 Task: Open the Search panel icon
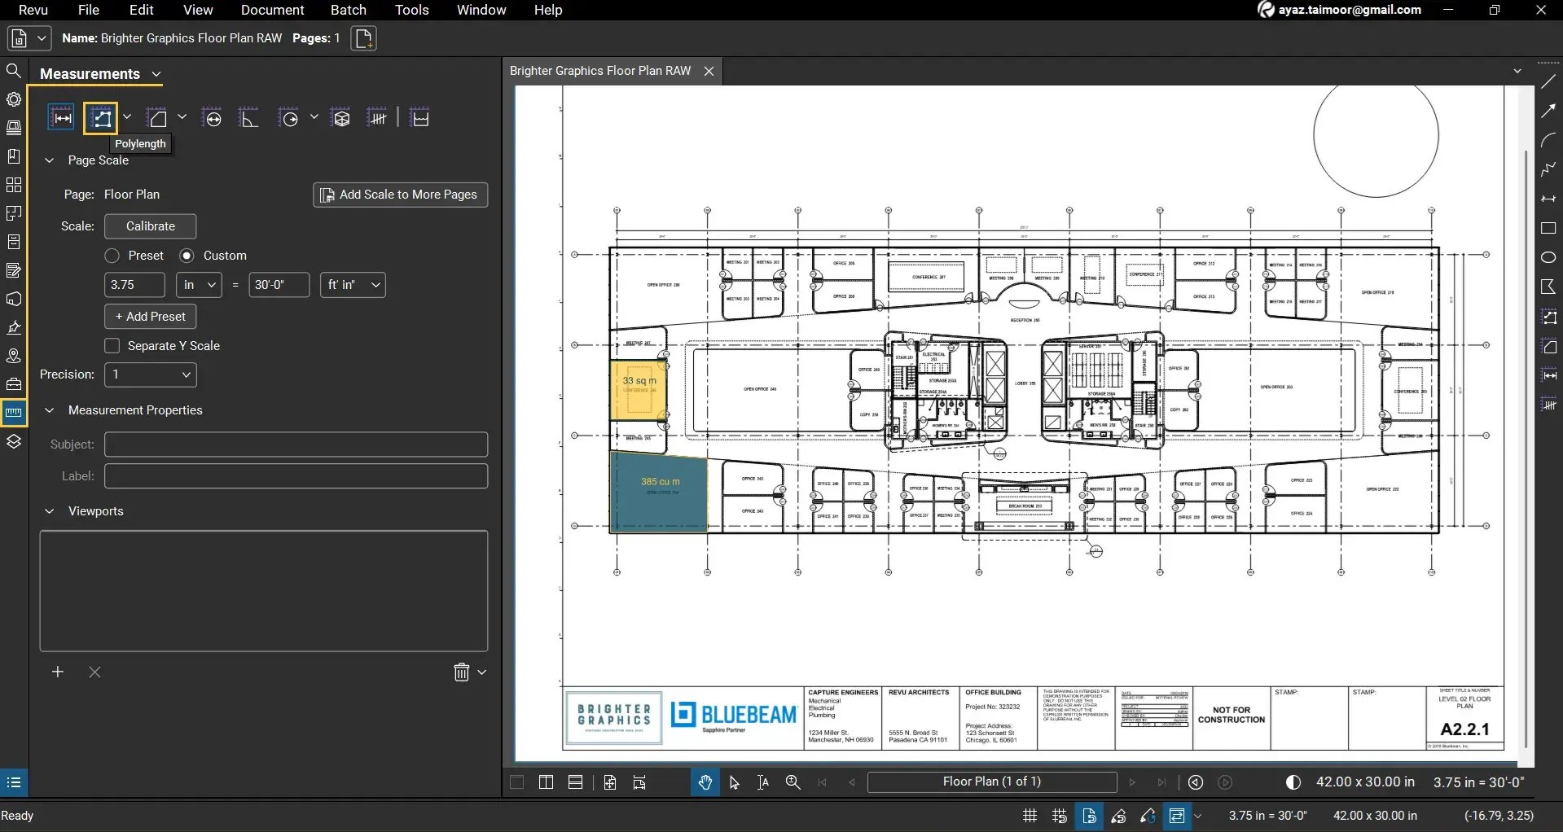[x=14, y=71]
